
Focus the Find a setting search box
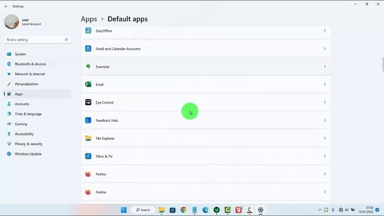click(x=37, y=40)
